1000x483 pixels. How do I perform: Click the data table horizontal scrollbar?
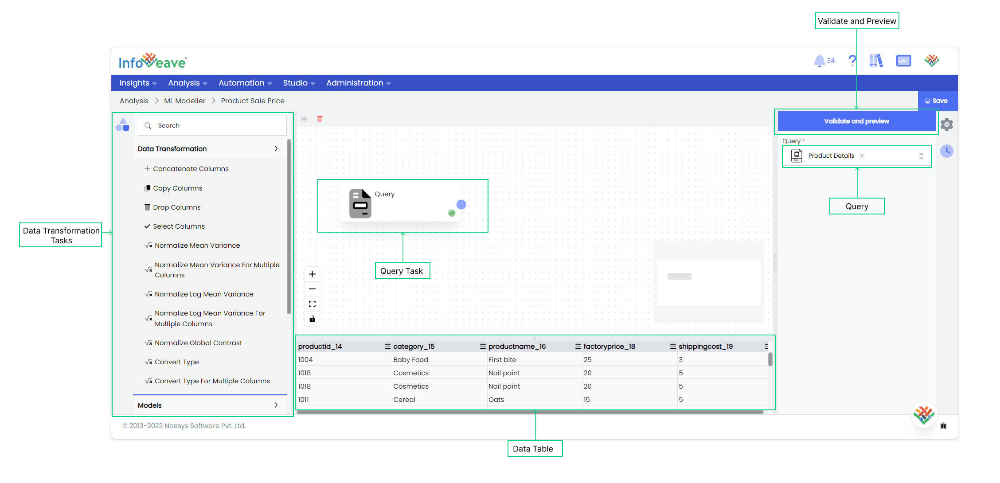(530, 412)
